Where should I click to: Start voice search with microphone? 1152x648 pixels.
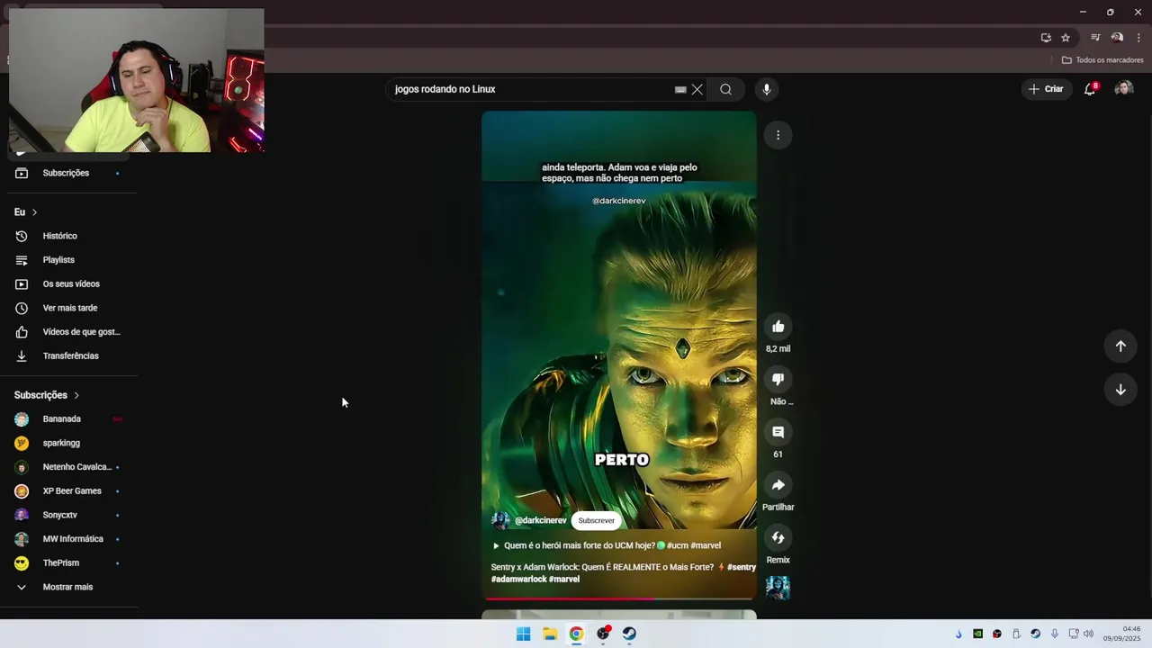pyautogui.click(x=767, y=89)
